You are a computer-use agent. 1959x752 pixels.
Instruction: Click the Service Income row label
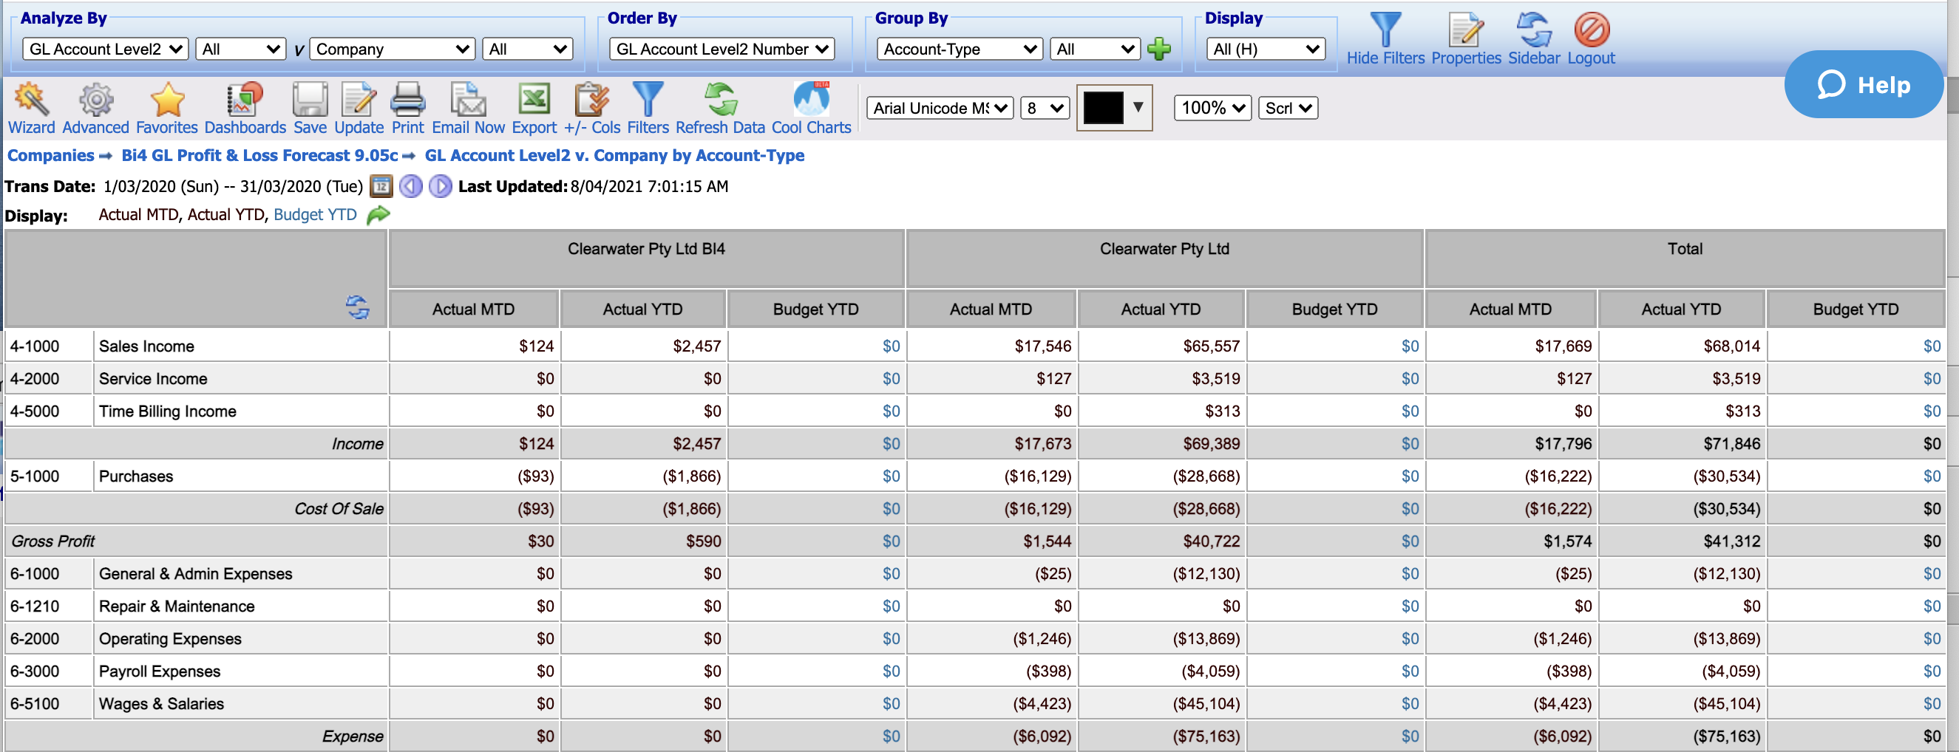pyautogui.click(x=153, y=379)
